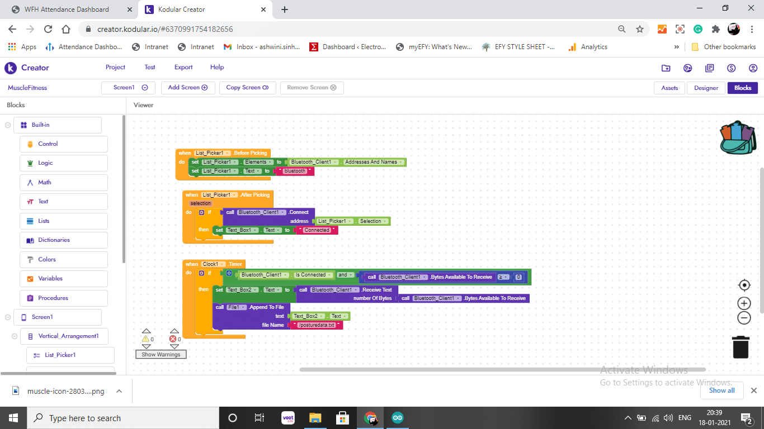
Task: Click the screen recorder extension icon
Action: [x=680, y=29]
